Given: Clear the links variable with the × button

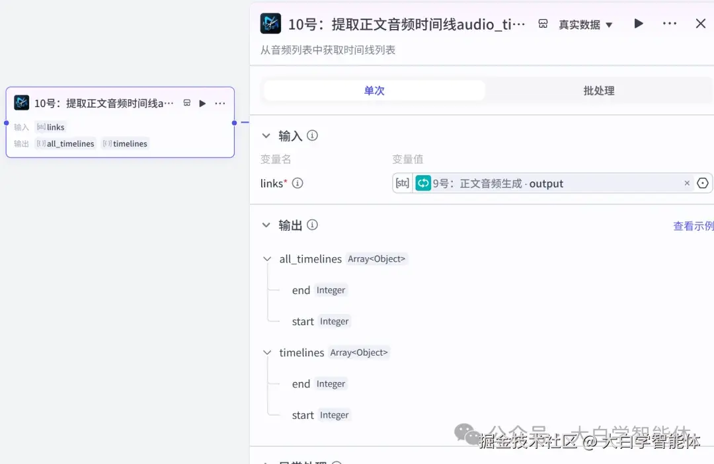Looking at the screenshot, I should click(x=687, y=183).
